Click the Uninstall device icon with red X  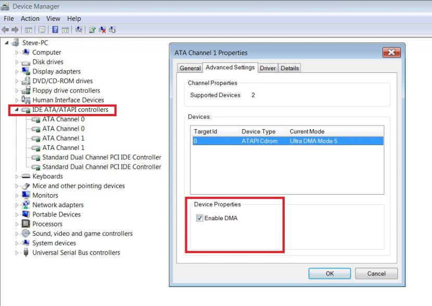[x=102, y=30]
